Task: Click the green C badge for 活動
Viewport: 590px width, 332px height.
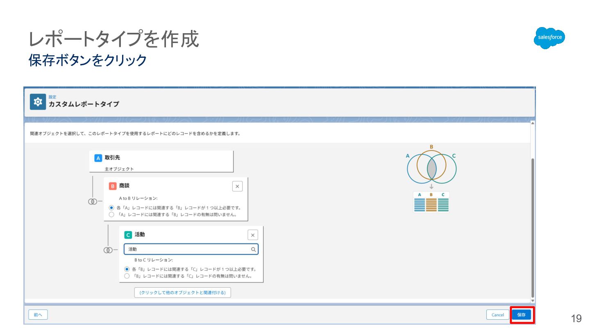Action: coord(128,235)
